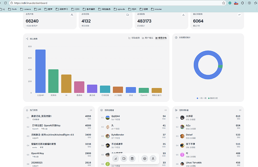The height and width of the screenshot is (167, 258).
Task: Toggle the split screen browser icon
Action: (x=249, y=3)
